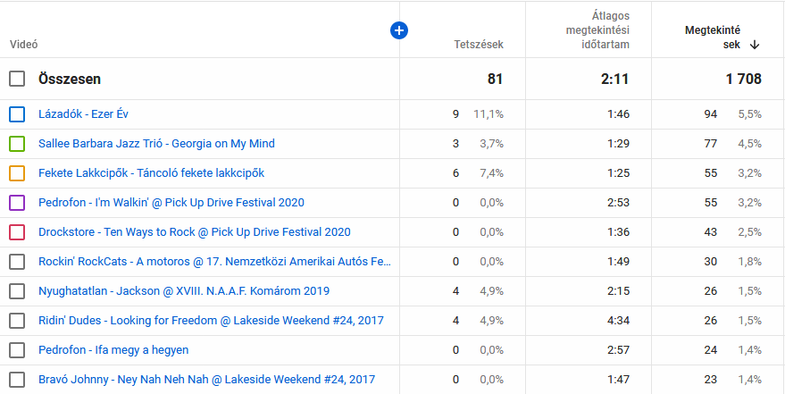This screenshot has width=785, height=394.
Task: Click the total likes value 81
Action: point(495,80)
